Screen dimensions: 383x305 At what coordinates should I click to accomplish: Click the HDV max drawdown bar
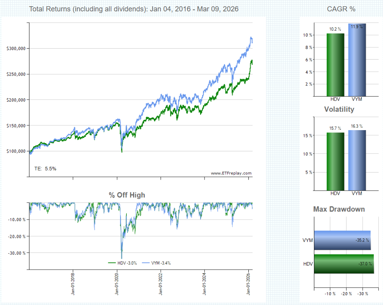(x=344, y=264)
